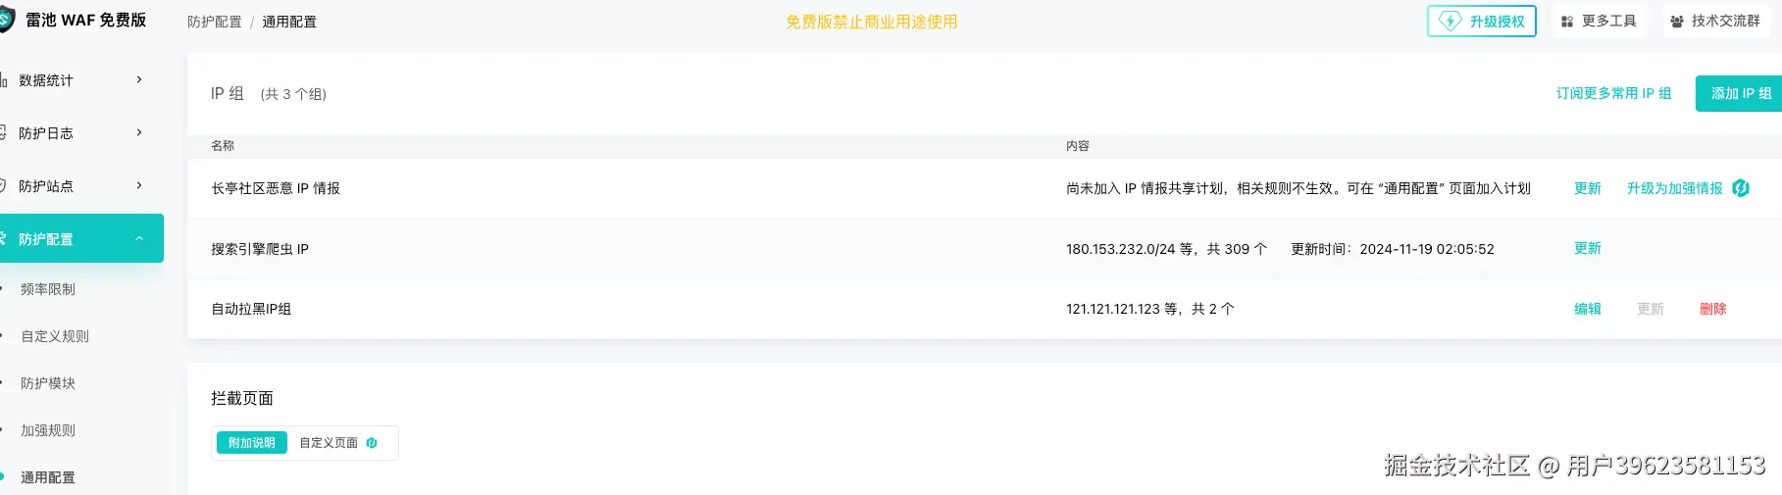The width and height of the screenshot is (1782, 495).
Task: Switch the intercept page to 自定义页面
Action: [329, 443]
